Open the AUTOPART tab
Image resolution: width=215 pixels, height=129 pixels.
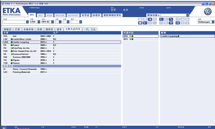point(73,15)
